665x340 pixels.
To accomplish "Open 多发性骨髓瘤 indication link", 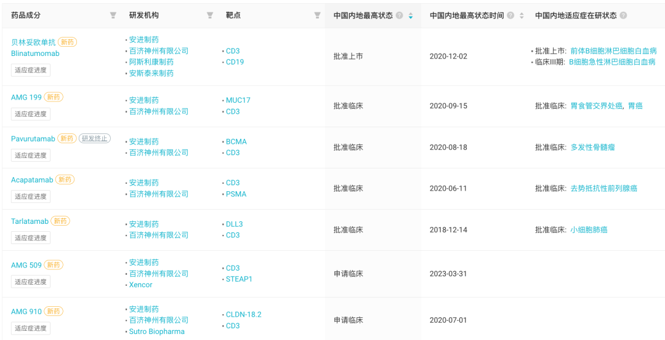I will pos(592,148).
